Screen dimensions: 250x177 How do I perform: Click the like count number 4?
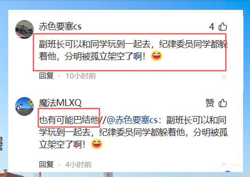pyautogui.click(x=212, y=27)
